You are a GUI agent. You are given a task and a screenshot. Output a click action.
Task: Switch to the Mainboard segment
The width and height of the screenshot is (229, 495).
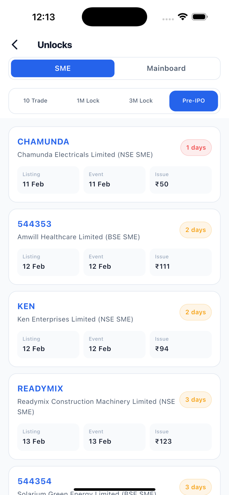click(166, 68)
